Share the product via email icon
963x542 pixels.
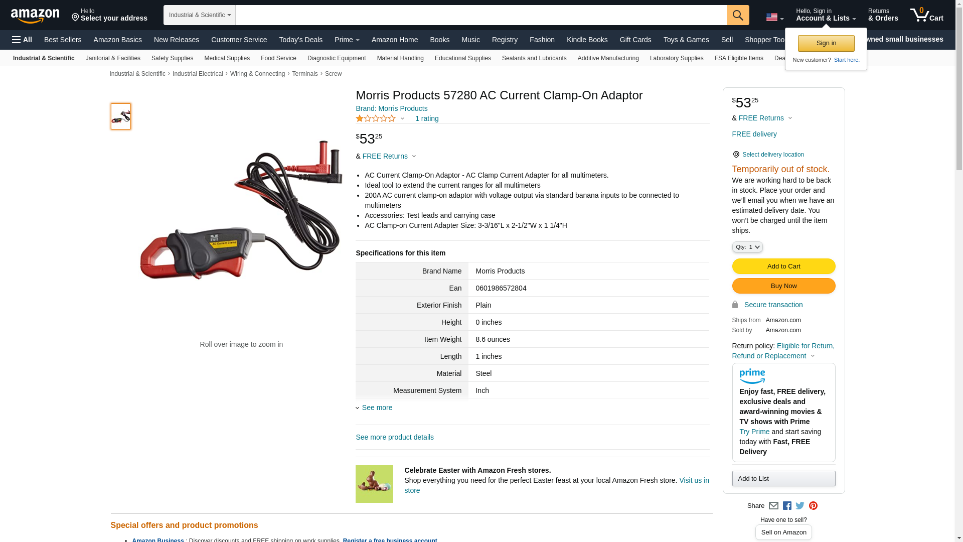(773, 506)
